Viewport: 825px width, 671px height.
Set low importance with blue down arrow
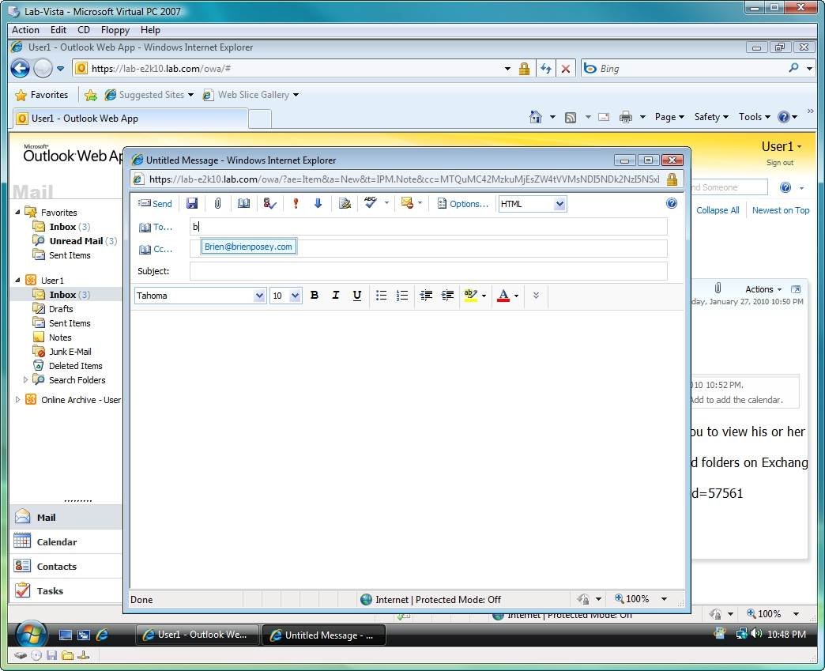318,204
